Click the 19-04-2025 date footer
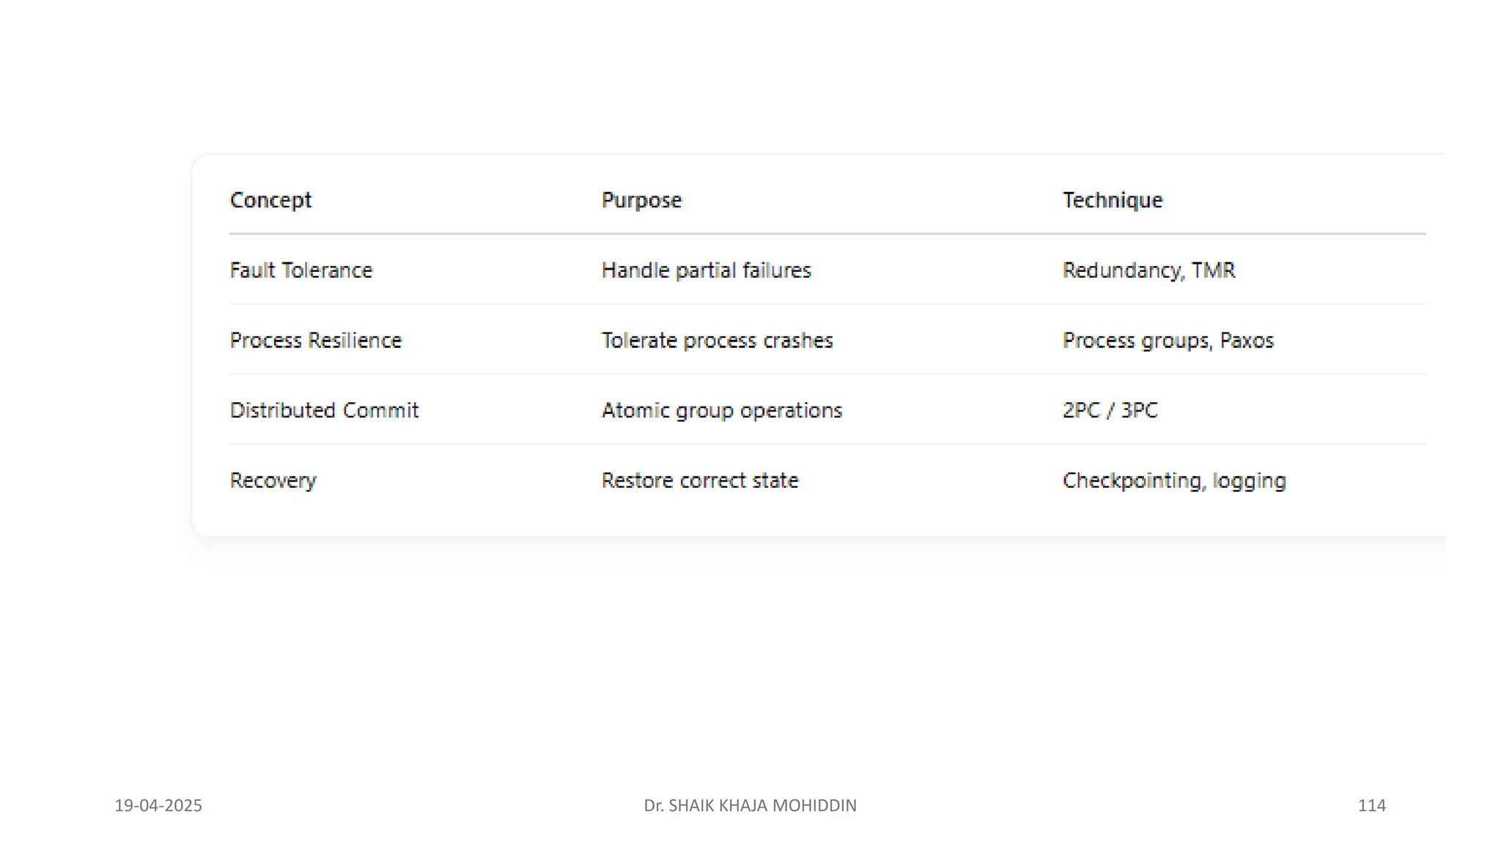 click(x=158, y=806)
